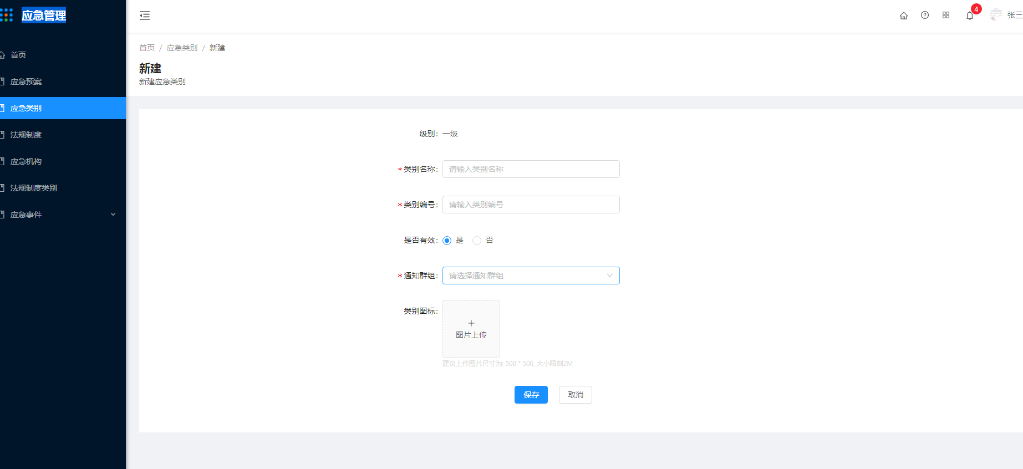Open help question mark icon
The height and width of the screenshot is (469, 1023).
[x=925, y=16]
